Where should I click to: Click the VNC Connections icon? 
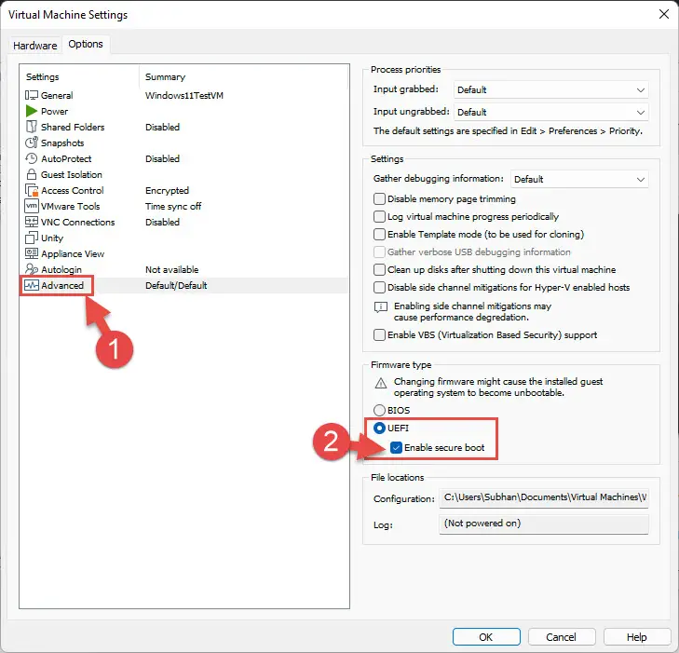31,222
